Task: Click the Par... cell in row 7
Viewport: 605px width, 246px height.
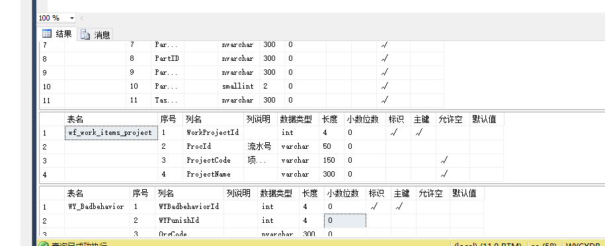Action: tap(167, 44)
